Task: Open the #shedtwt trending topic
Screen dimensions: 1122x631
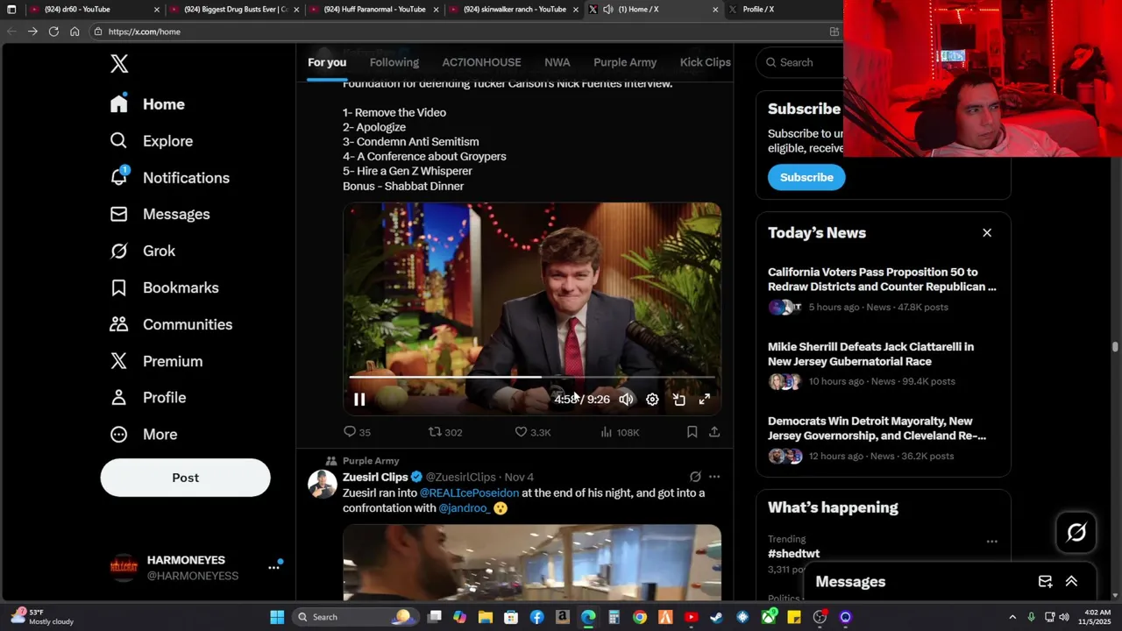Action: coord(794,554)
